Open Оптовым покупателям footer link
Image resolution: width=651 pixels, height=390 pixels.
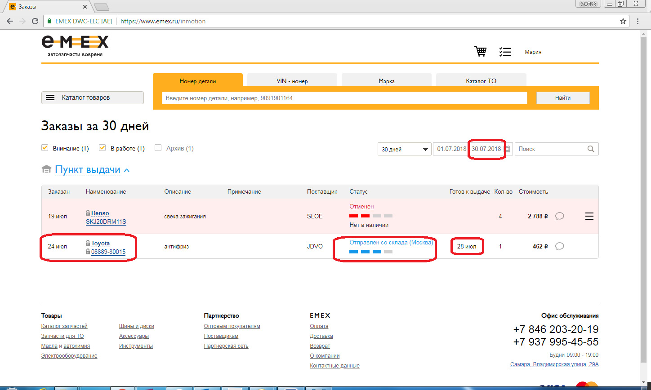(x=232, y=326)
